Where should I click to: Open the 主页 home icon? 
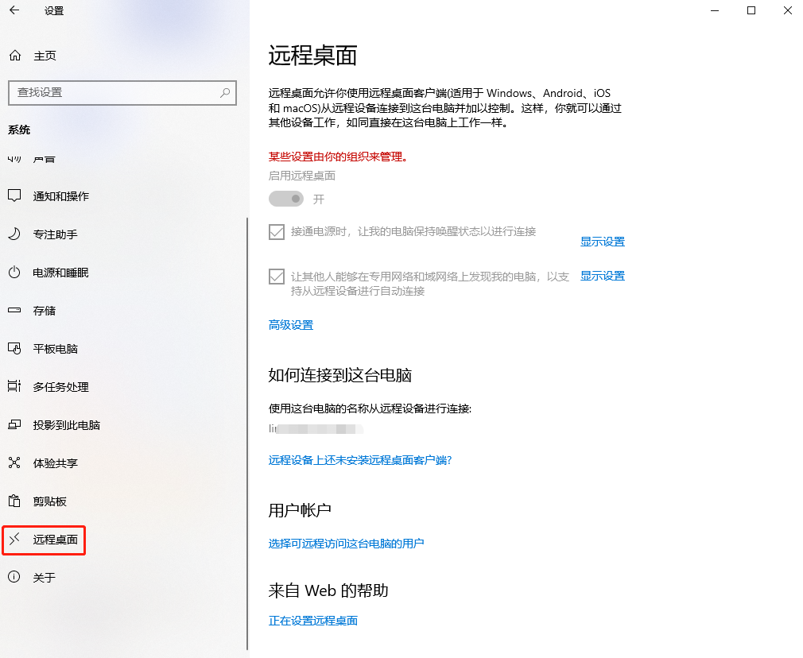(15, 56)
